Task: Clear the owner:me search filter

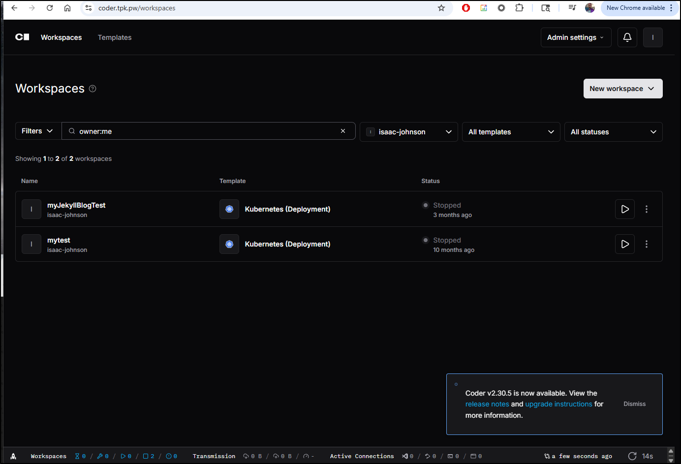Action: point(343,131)
